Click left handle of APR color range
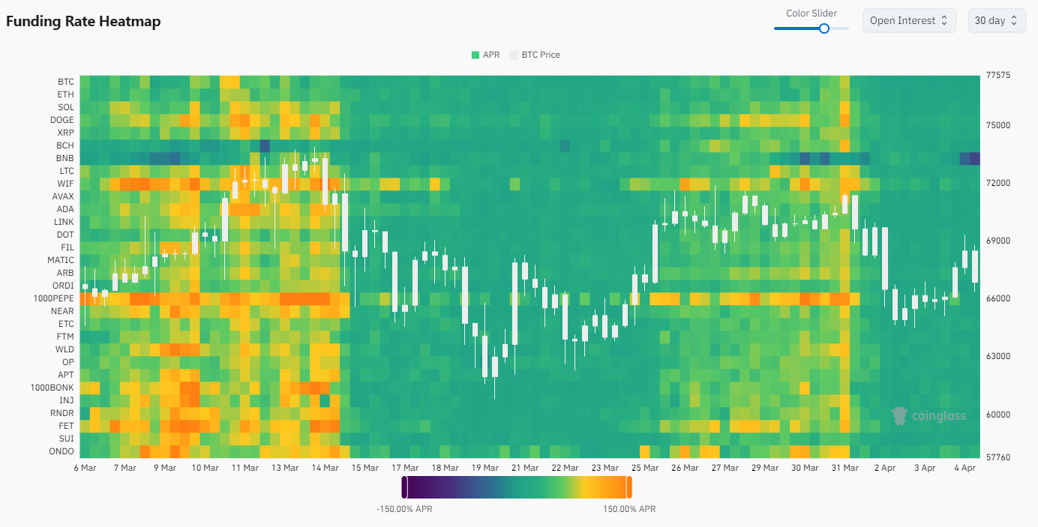 click(x=404, y=487)
